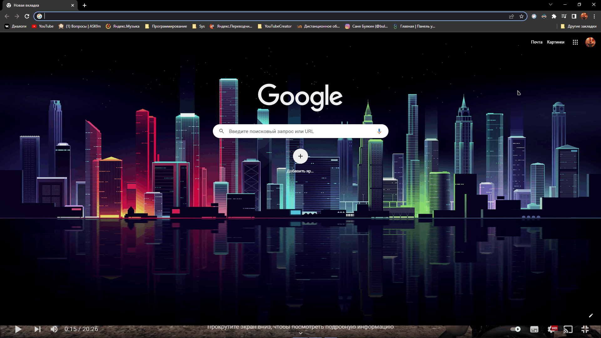Screen dimensions: 601x338
Task: Open the Саня Булкин Instagram bookmark
Action: tap(366, 26)
